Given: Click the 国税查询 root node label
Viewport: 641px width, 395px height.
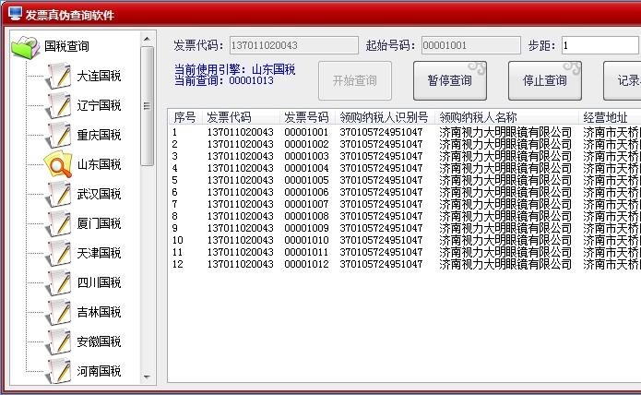Looking at the screenshot, I should pyautogui.click(x=66, y=46).
